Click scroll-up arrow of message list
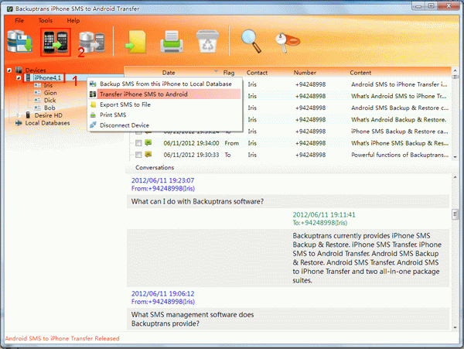The width and height of the screenshot is (464, 349). click(455, 70)
